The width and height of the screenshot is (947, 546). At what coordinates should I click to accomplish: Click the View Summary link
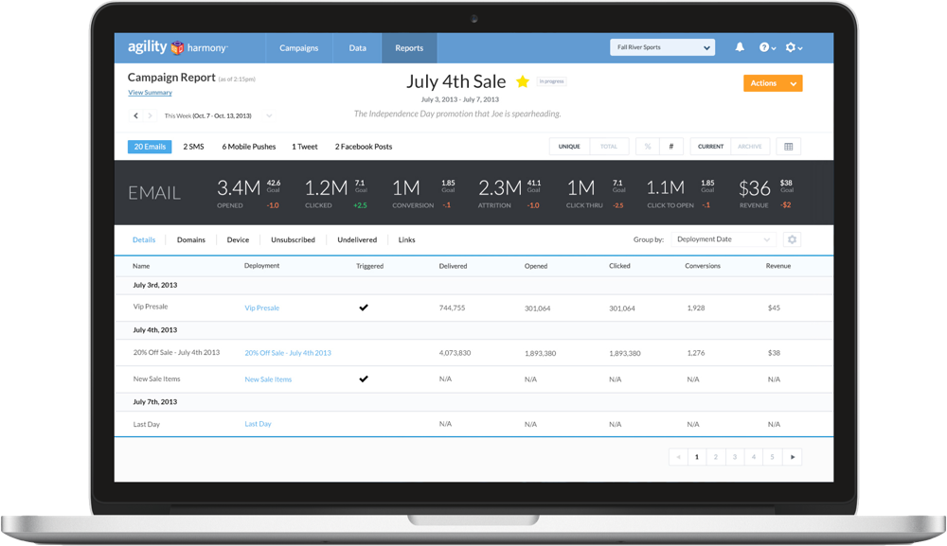pos(150,93)
